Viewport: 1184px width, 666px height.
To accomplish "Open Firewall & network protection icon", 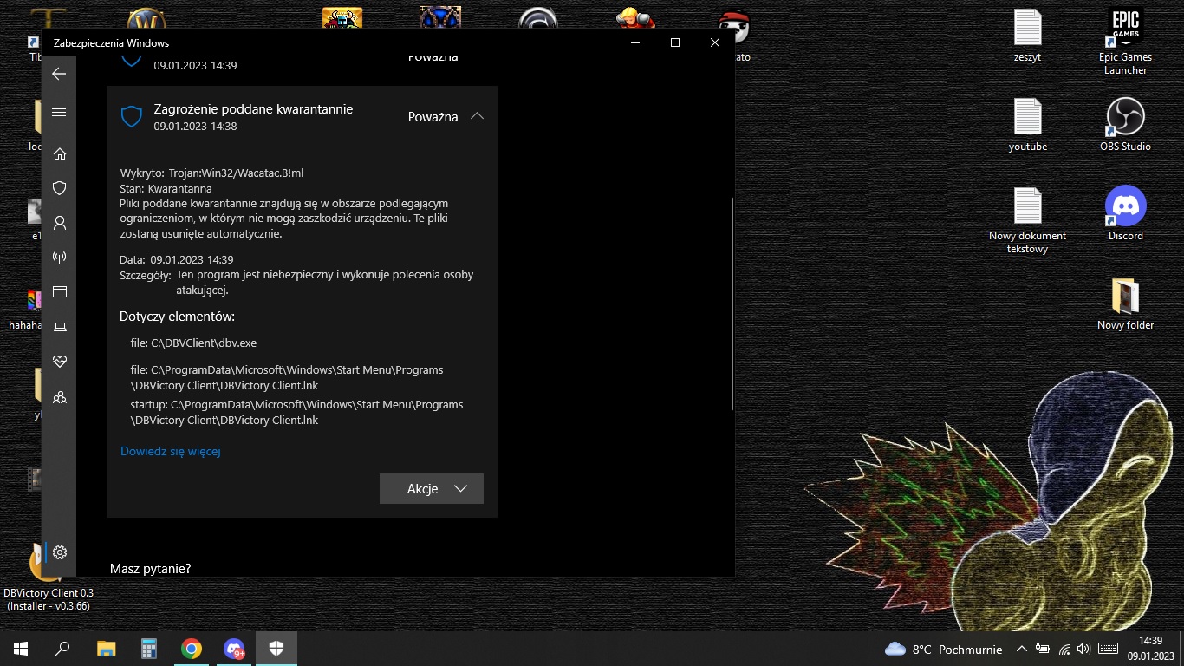I will (59, 258).
